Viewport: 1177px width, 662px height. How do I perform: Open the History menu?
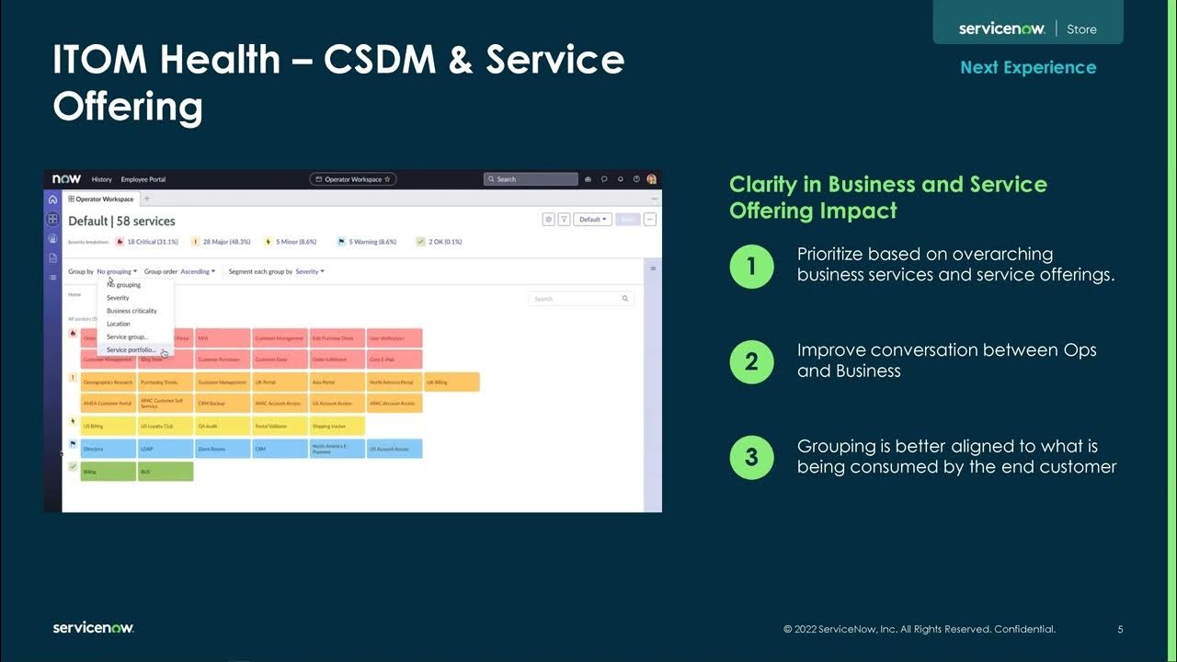102,179
